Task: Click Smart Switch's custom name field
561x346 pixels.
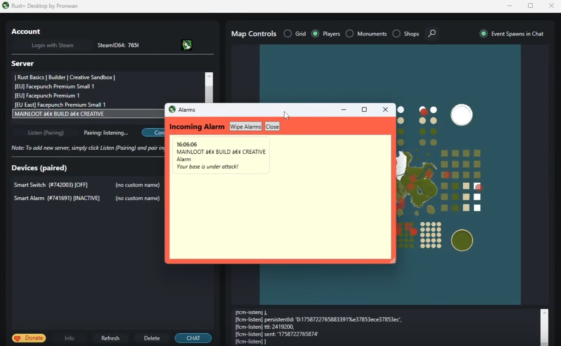Action: [x=138, y=185]
